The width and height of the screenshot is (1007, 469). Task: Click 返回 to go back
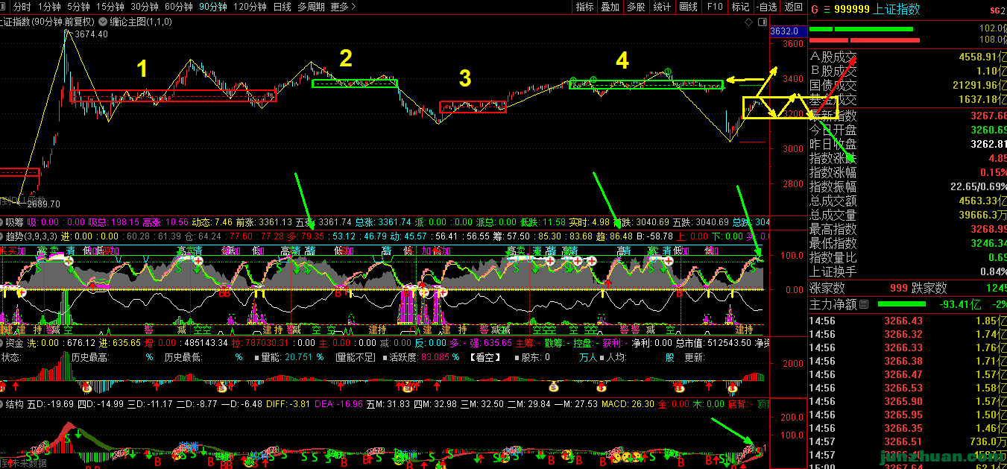point(792,7)
